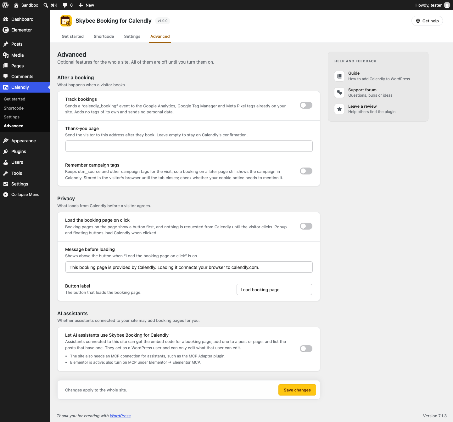Click the WordPress logo icon
The image size is (453, 422).
pyautogui.click(x=5, y=5)
